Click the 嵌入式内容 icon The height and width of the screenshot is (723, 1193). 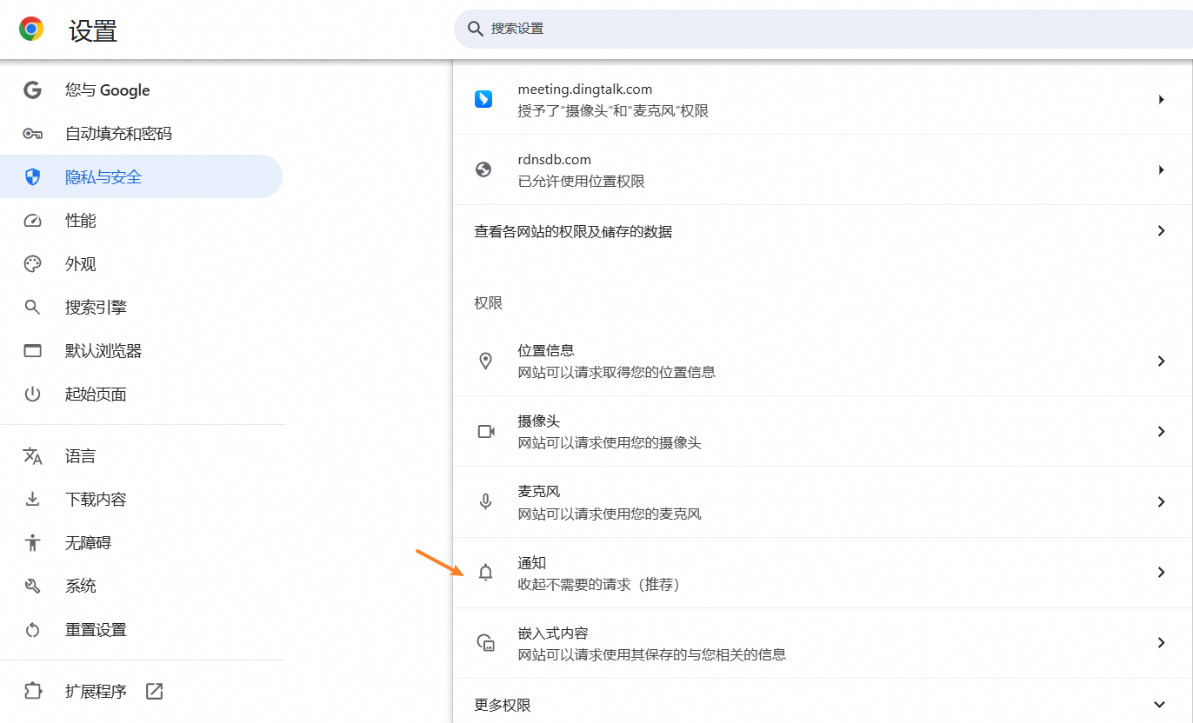(x=485, y=643)
